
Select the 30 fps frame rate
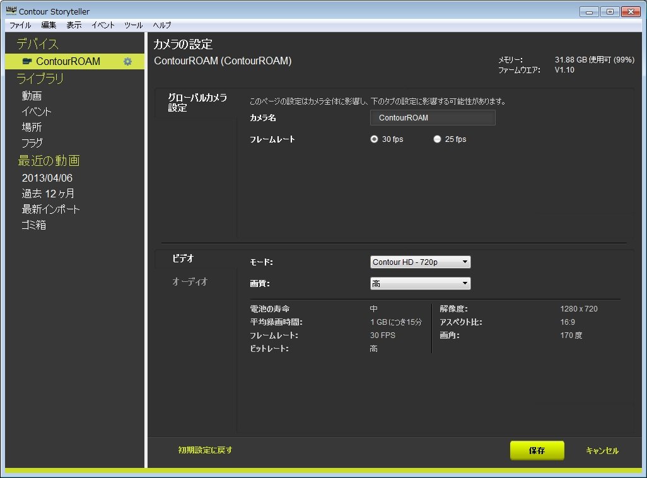click(374, 139)
